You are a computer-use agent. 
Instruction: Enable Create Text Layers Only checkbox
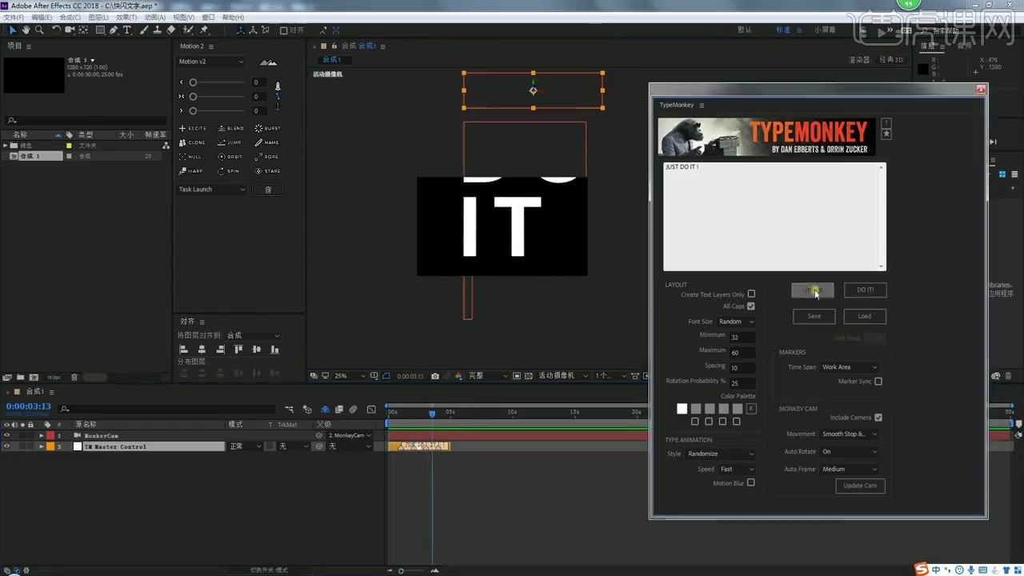[751, 294]
